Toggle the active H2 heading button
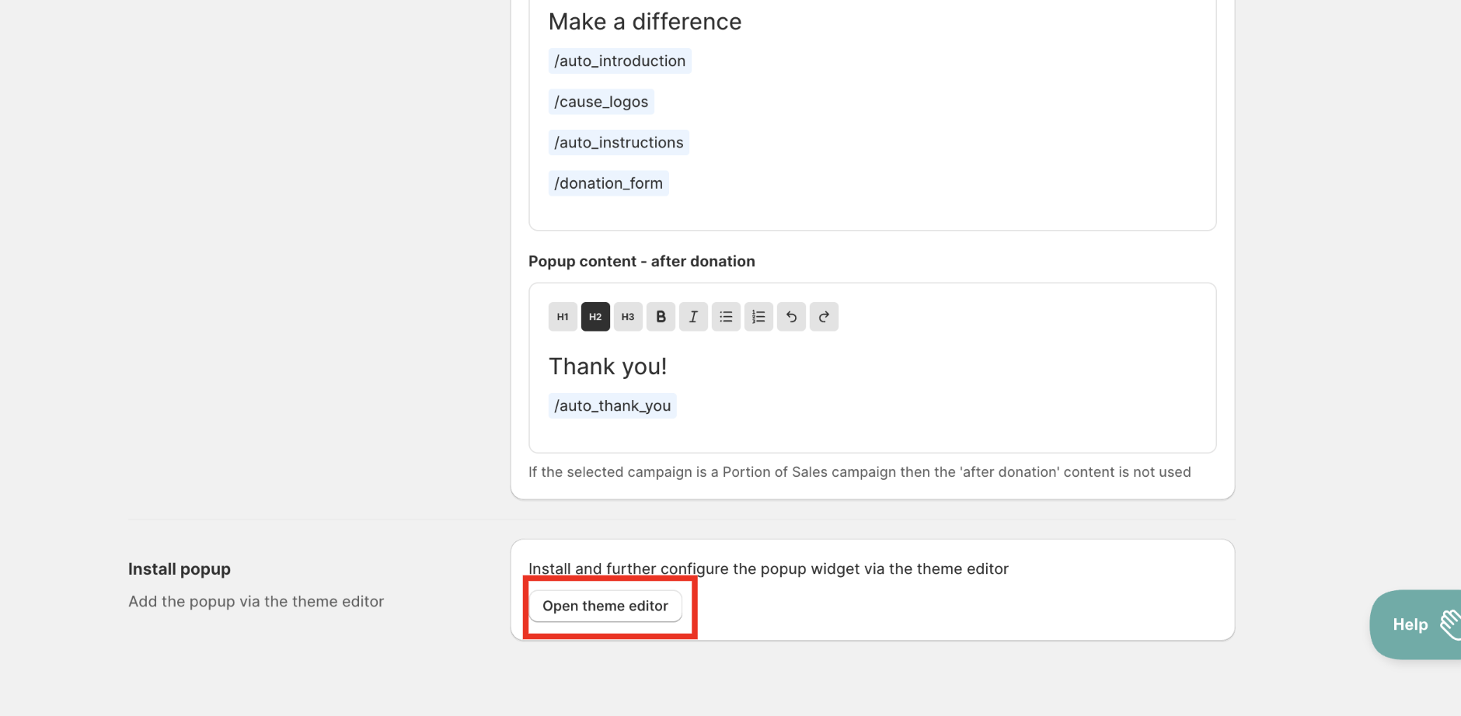1461x716 pixels. point(595,317)
